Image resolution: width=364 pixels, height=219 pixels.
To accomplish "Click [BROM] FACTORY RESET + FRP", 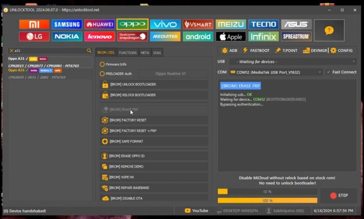I will tap(154, 131).
